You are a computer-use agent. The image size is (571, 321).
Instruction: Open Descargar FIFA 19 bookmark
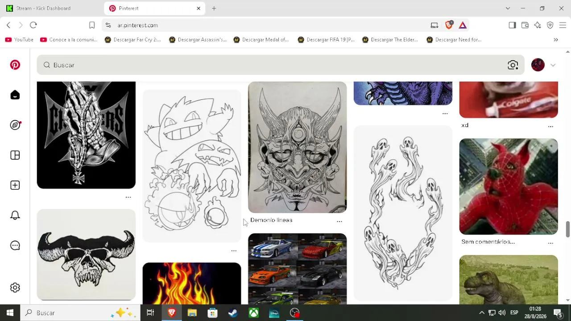[x=326, y=40]
